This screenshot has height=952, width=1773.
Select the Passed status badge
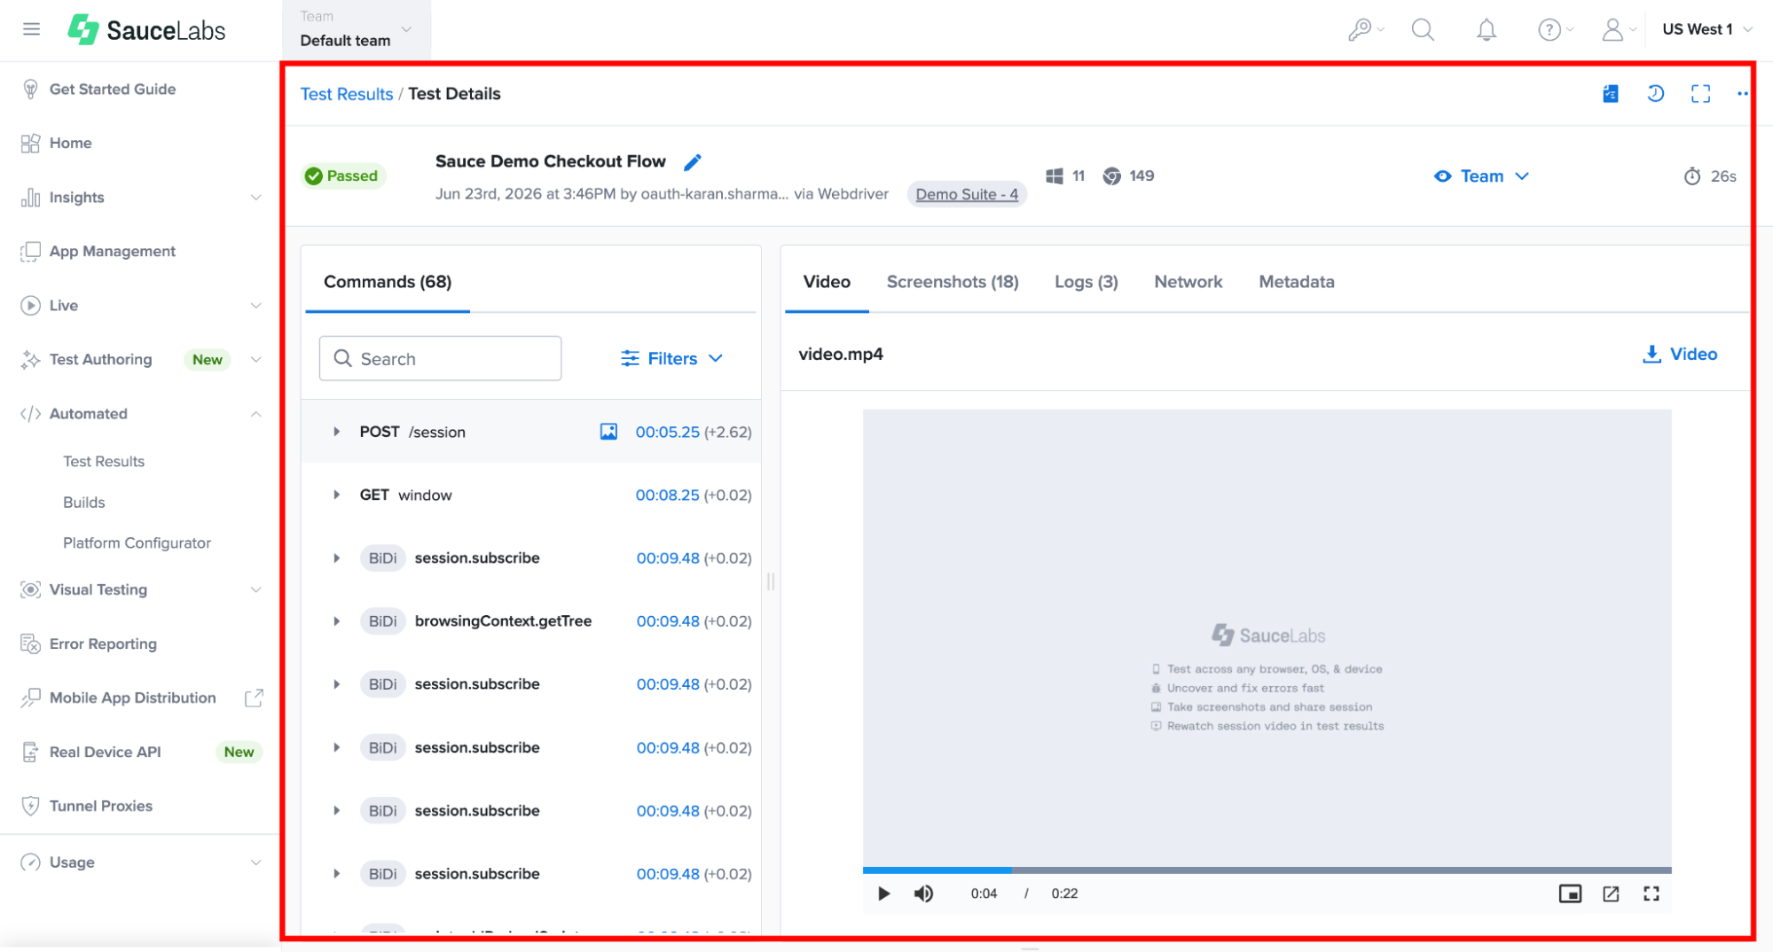pyautogui.click(x=342, y=176)
